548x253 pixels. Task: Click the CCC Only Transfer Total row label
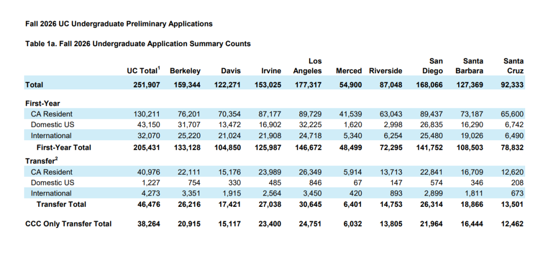68,224
